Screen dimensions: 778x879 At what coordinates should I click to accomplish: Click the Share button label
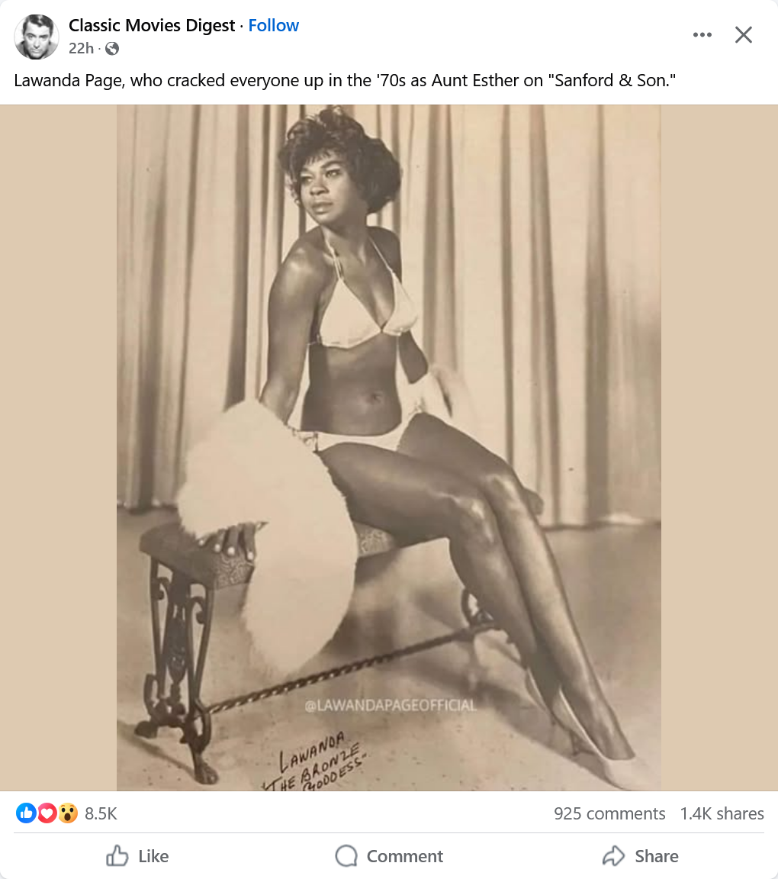tap(657, 856)
